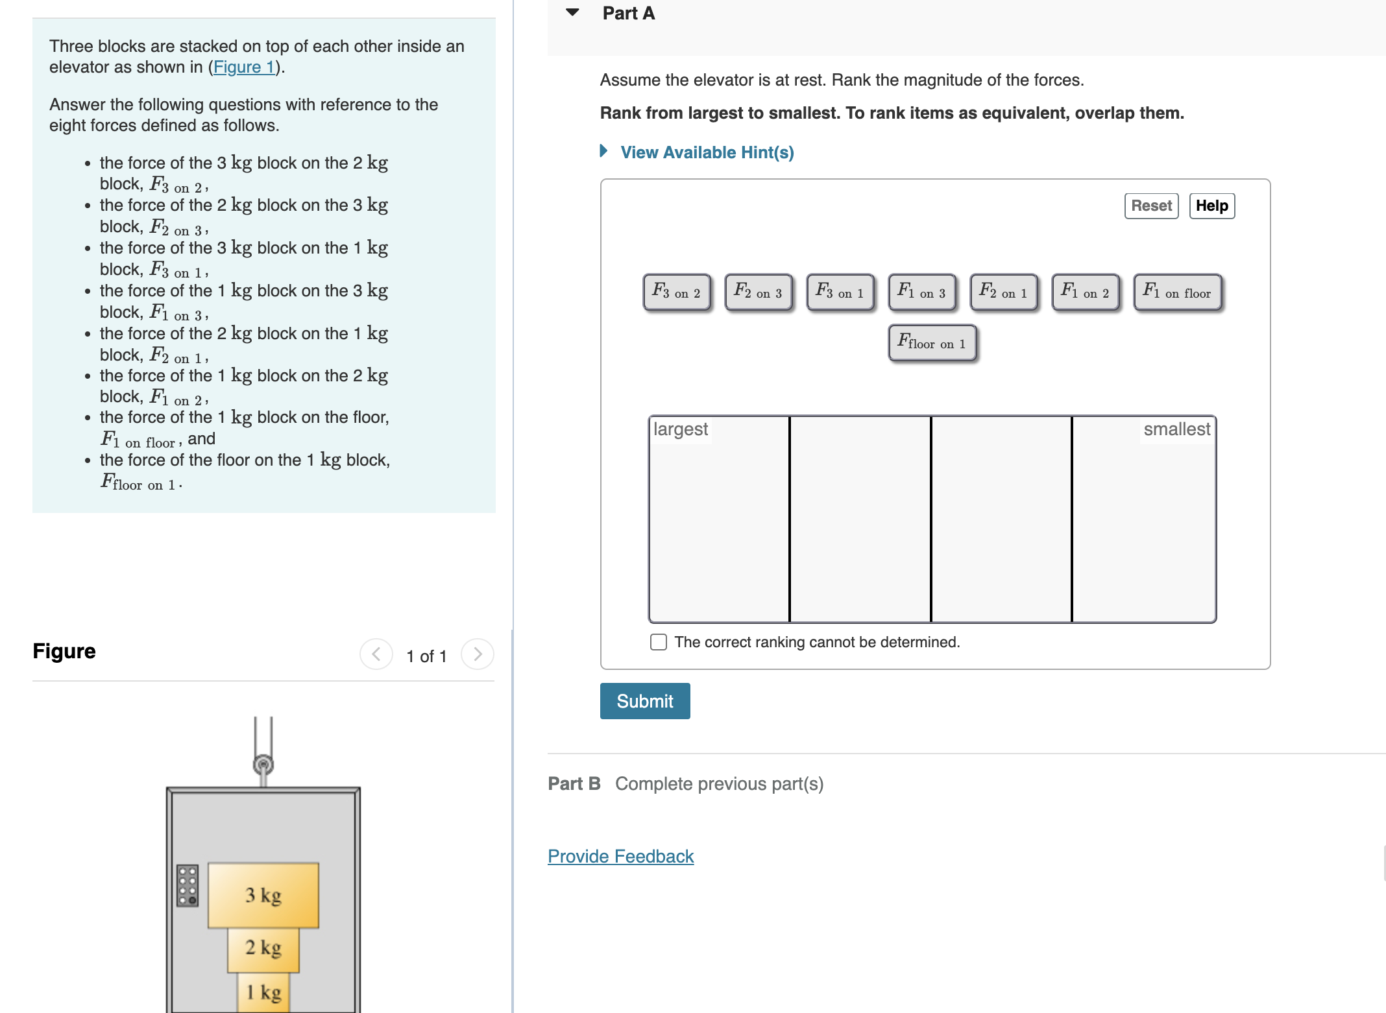Open the Provide Feedback link
The image size is (1386, 1013).
(x=620, y=856)
